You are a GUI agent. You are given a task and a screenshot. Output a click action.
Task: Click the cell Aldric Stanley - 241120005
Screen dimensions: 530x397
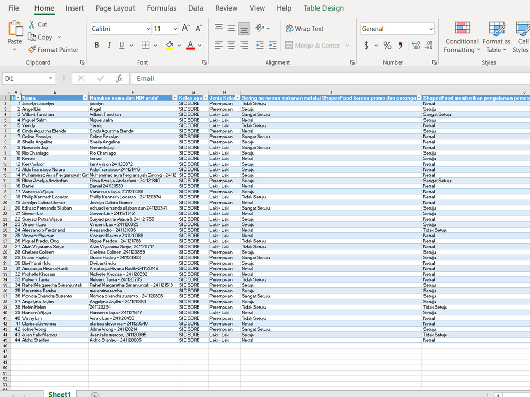tap(133, 340)
